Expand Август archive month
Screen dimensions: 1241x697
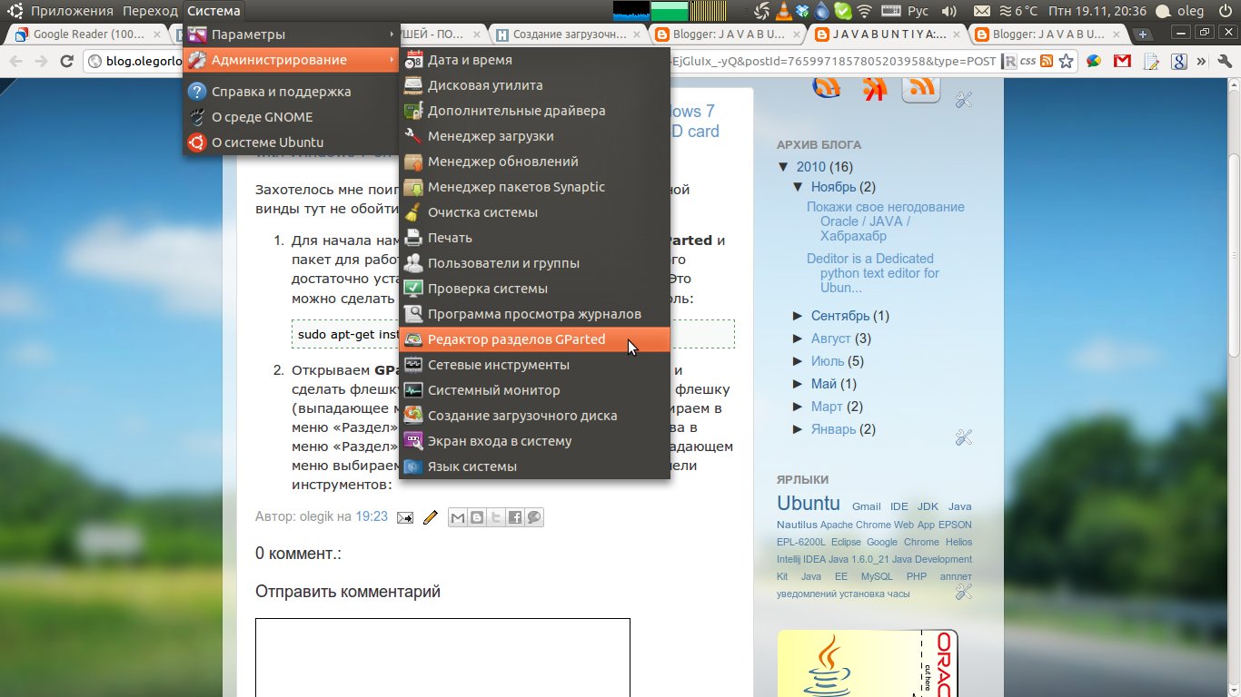(799, 339)
